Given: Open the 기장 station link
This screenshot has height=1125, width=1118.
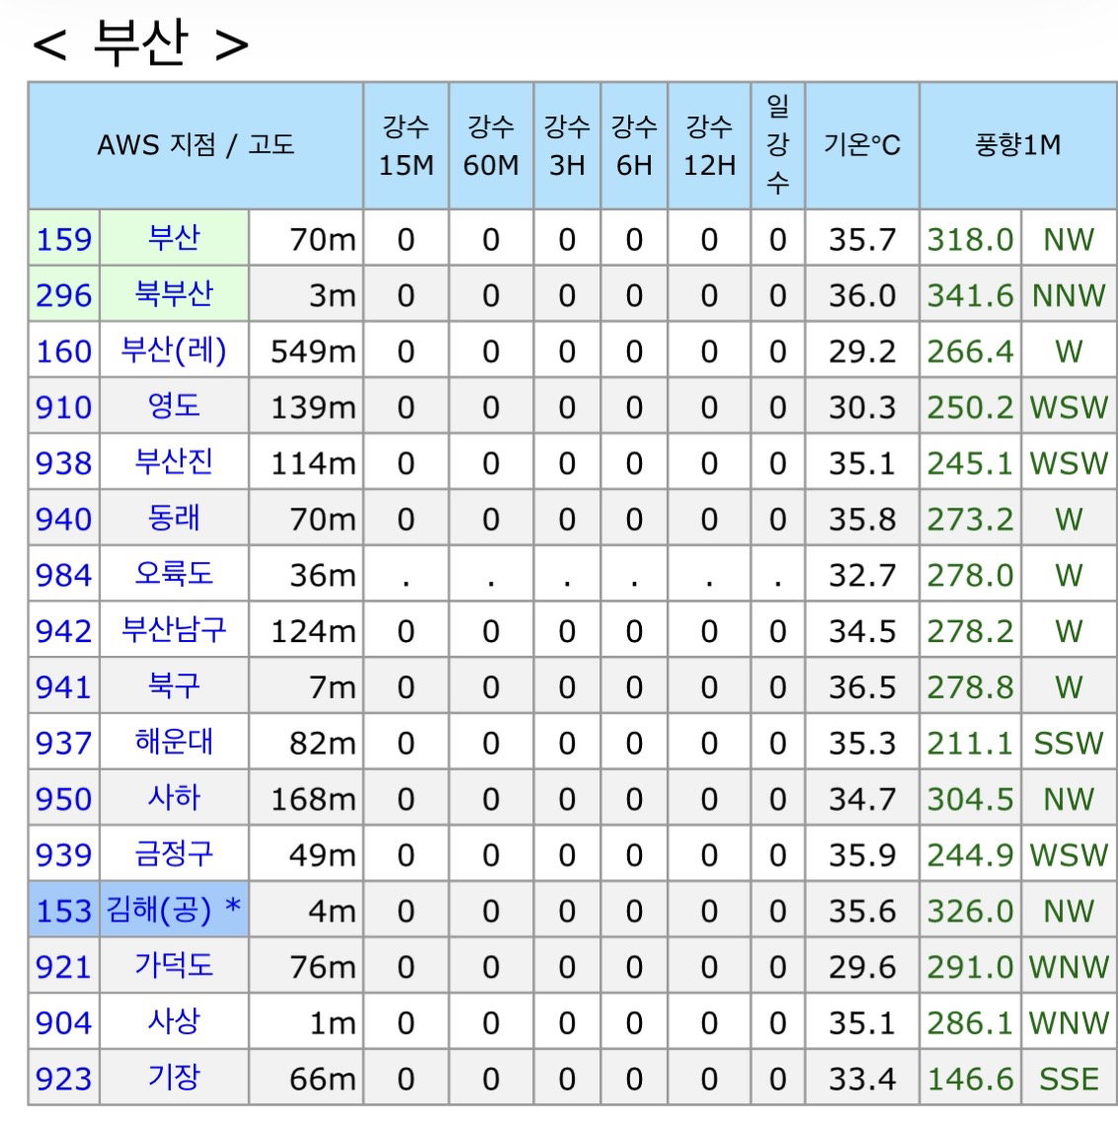Looking at the screenshot, I should pyautogui.click(x=174, y=1078).
